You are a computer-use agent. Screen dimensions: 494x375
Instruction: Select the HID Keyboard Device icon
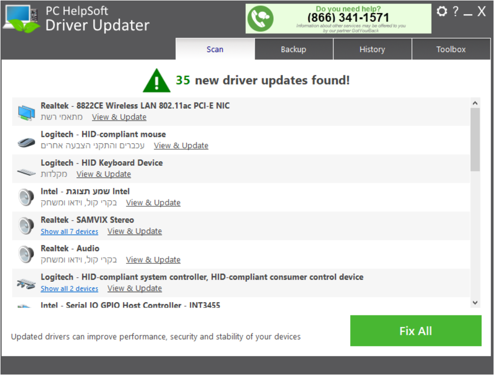[26, 172]
